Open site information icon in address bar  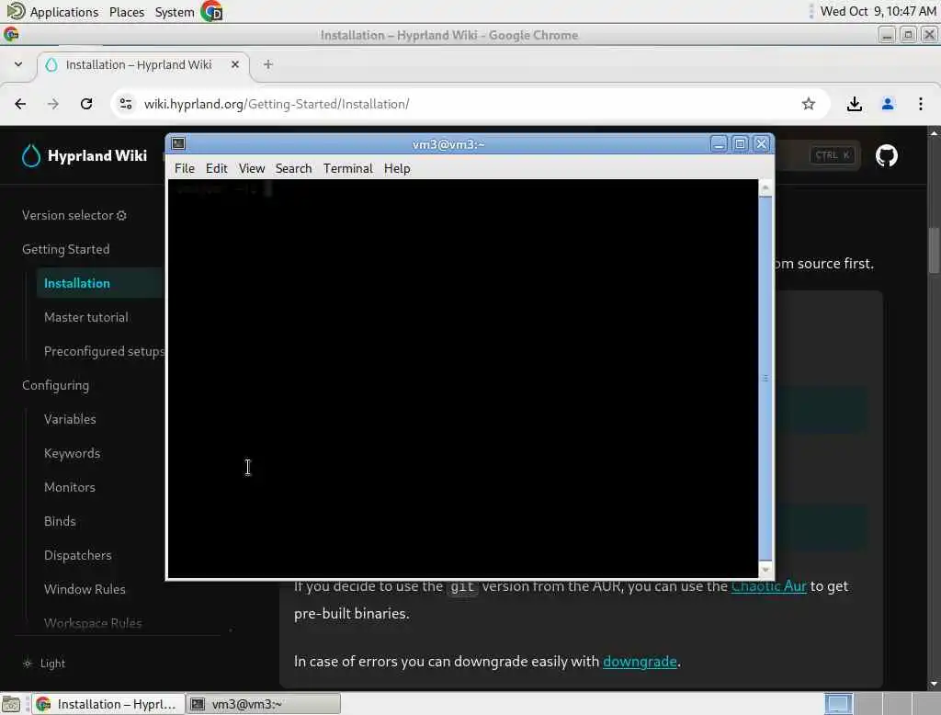125,104
